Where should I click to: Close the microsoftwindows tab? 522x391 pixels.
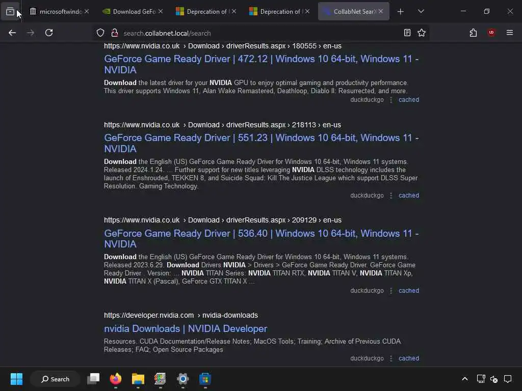[87, 11]
